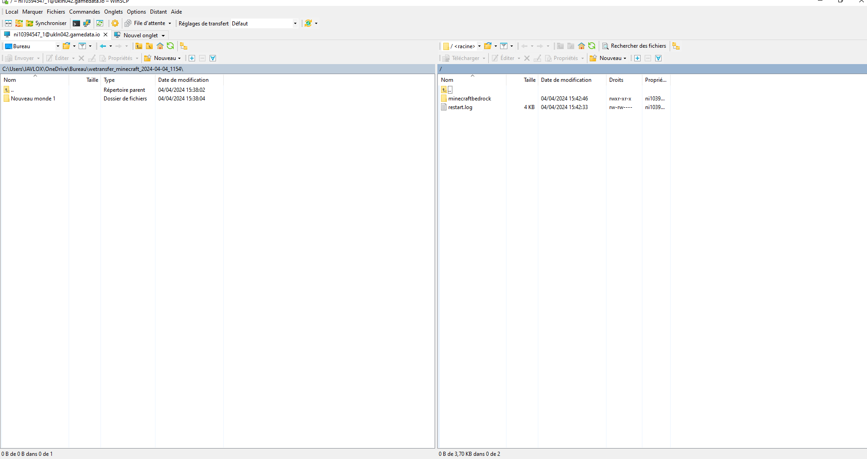Image resolution: width=867 pixels, height=459 pixels.
Task: Click the local selection filter icon
Action: (x=213, y=58)
